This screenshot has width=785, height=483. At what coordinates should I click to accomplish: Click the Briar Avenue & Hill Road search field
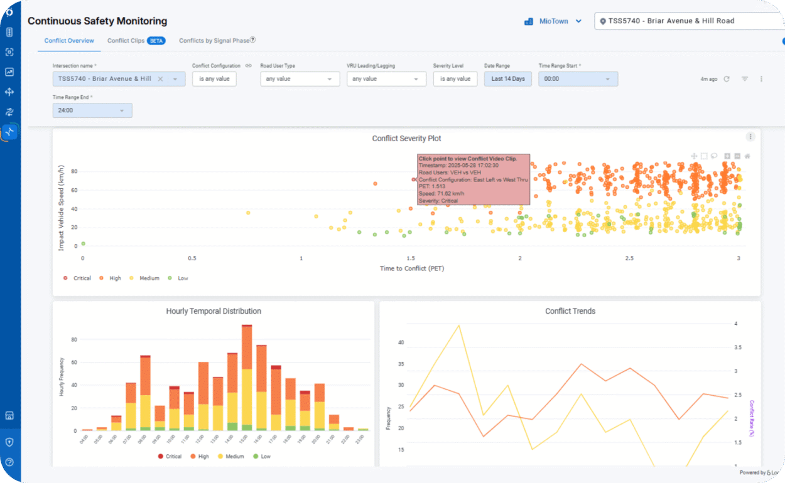coord(688,21)
